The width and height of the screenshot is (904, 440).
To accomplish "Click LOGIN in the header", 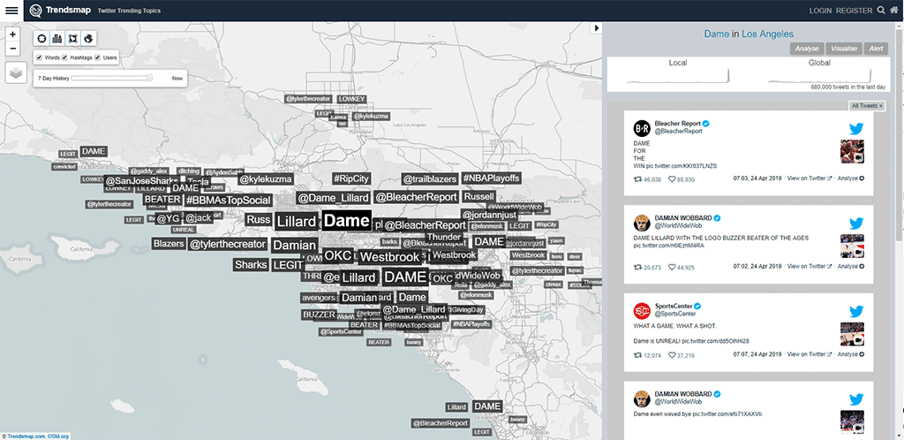I will 820,11.
